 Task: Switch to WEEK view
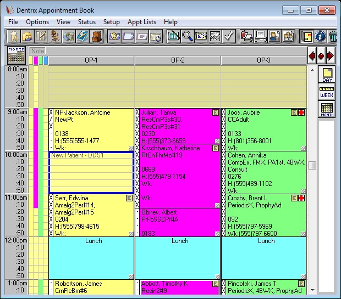pos(327,92)
